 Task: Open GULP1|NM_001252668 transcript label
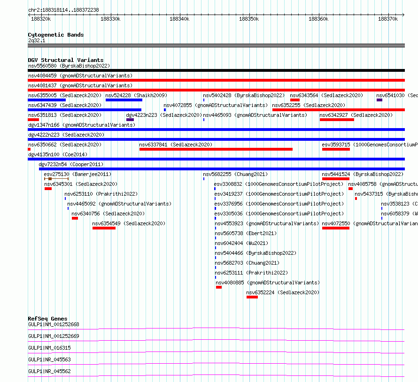(x=54, y=324)
